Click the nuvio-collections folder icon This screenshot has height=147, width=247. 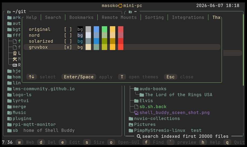click(131, 119)
